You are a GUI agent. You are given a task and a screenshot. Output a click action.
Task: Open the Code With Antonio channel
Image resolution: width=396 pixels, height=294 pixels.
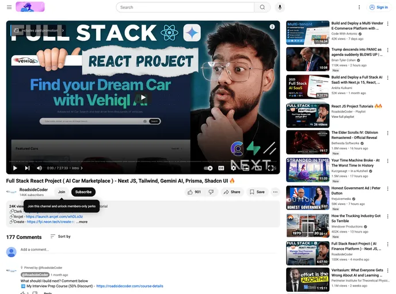(344, 34)
